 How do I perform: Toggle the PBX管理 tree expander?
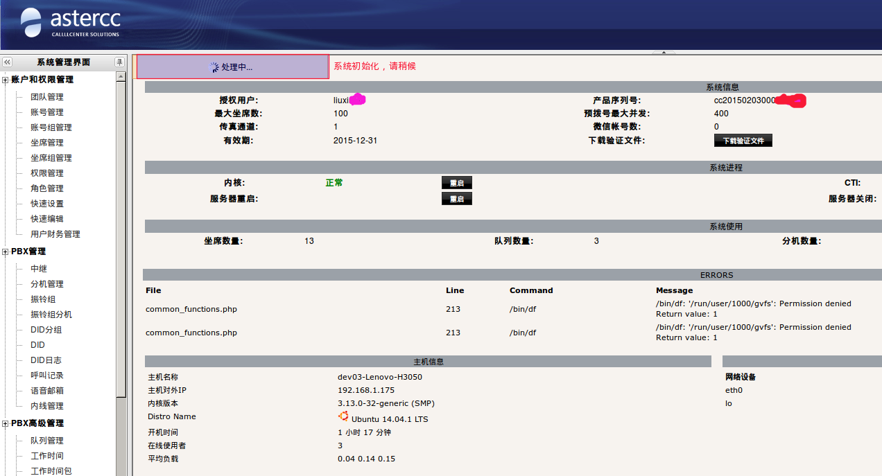click(6, 252)
